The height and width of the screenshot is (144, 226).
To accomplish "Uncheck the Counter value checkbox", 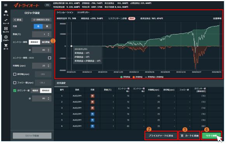I will pos(15,91).
